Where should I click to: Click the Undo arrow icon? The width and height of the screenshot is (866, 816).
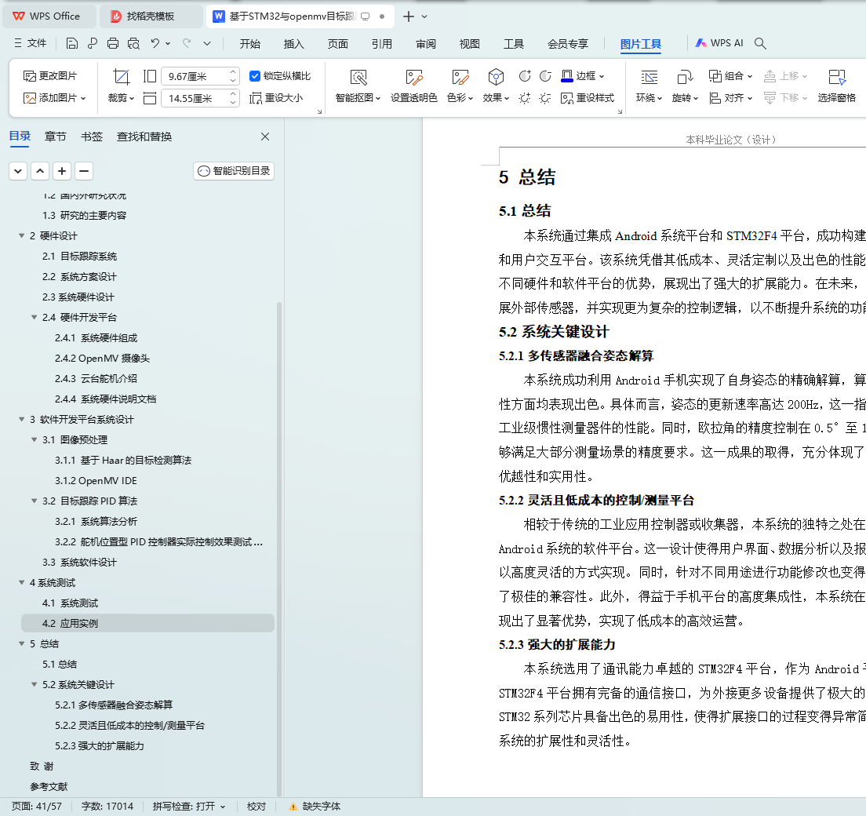point(155,44)
